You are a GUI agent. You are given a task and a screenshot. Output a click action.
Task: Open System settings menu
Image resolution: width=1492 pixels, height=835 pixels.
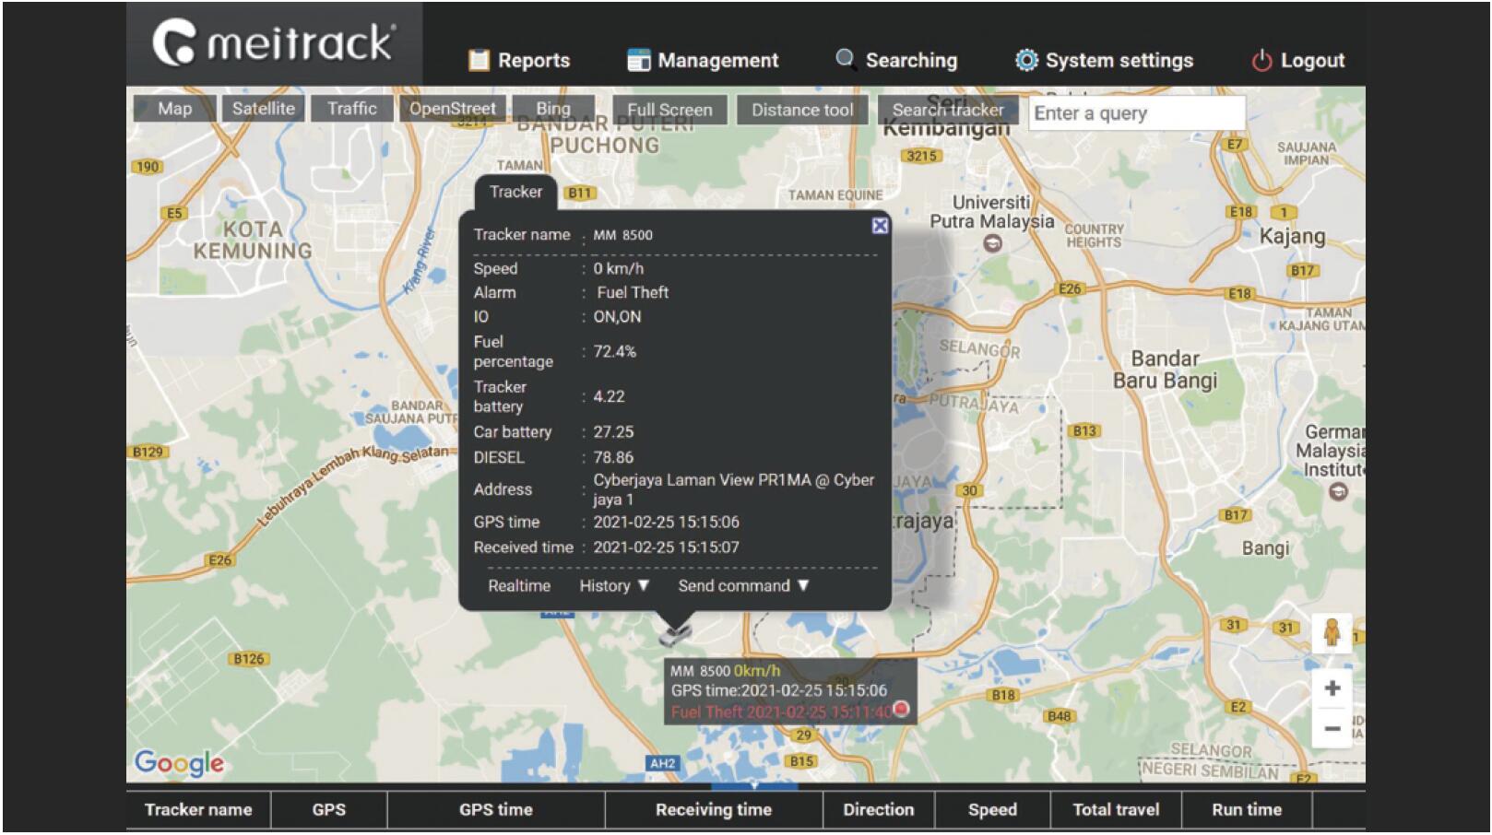(x=1104, y=61)
